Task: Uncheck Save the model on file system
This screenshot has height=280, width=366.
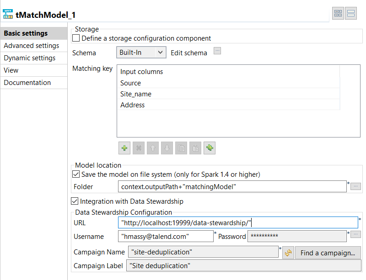Action: point(76,174)
